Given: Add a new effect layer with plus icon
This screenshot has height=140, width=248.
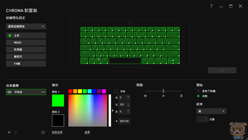Looking at the screenshot, I should coord(9,132).
